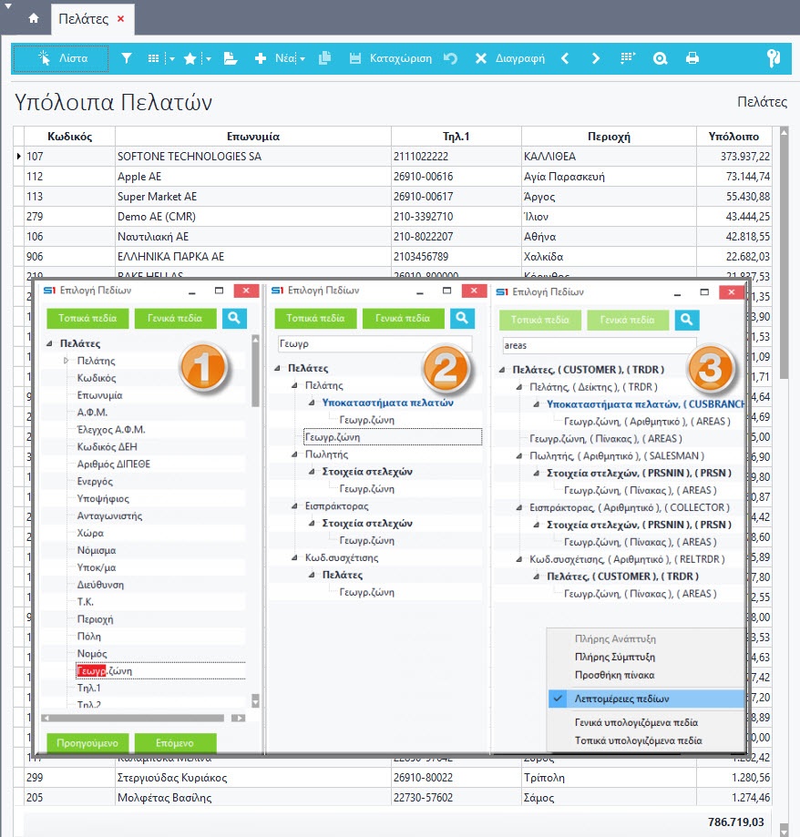This screenshot has height=837, width=800.
Task: Click the undo arrow icon
Action: tap(450, 58)
